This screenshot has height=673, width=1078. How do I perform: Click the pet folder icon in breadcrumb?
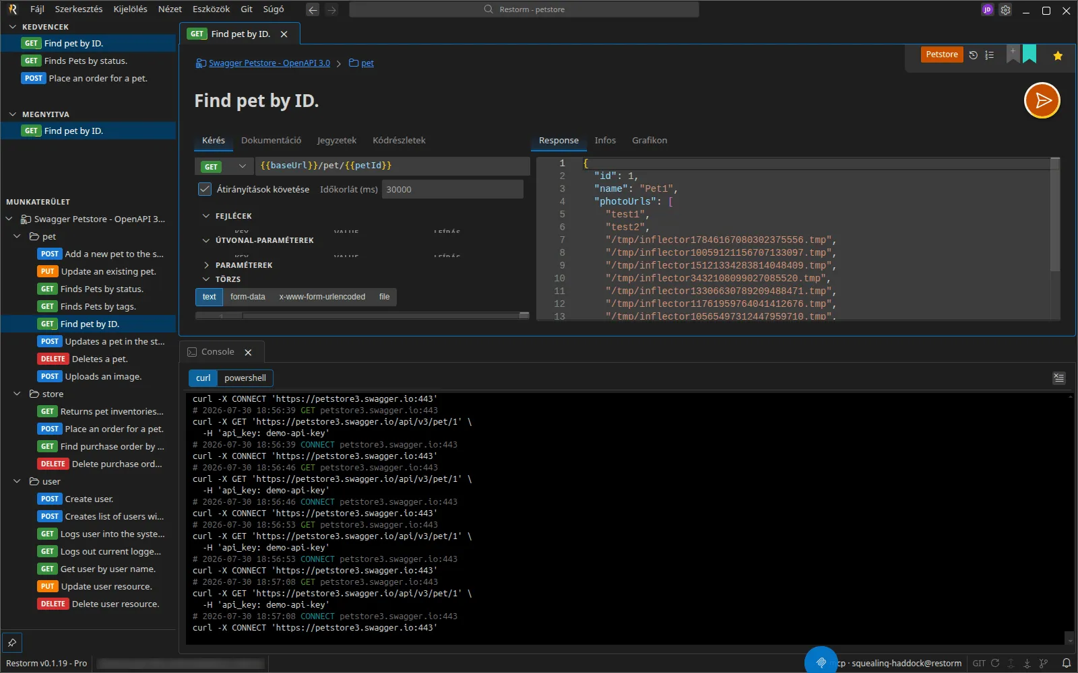354,63
